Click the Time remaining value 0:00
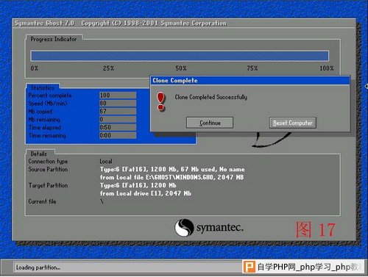Screen dimensions: 368x277 tap(118, 136)
